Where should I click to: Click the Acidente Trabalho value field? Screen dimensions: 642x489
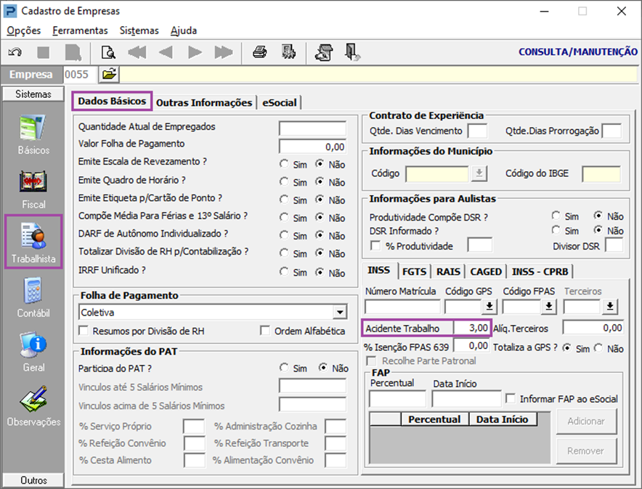coord(471,328)
